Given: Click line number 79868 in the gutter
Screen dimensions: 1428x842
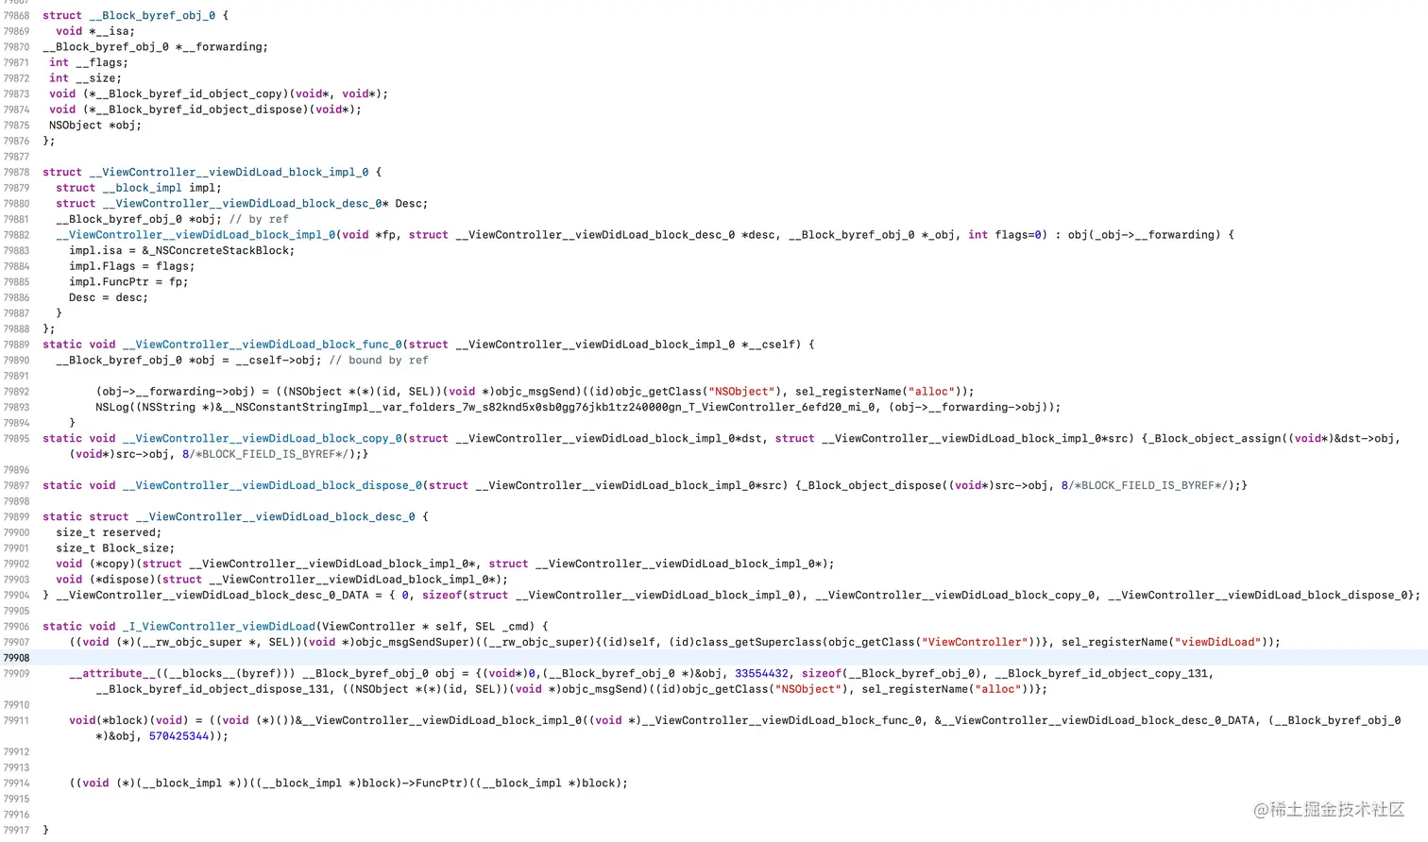Looking at the screenshot, I should click(x=17, y=15).
